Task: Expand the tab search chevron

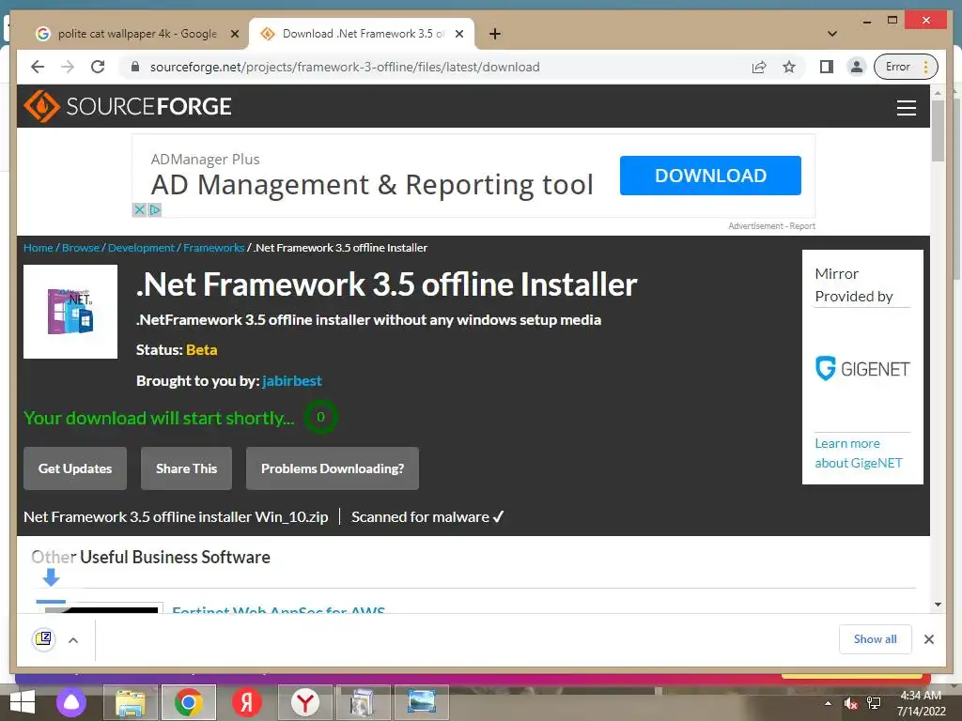Action: point(832,34)
